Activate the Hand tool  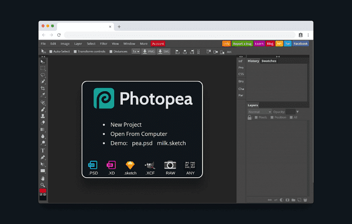(x=43, y=178)
